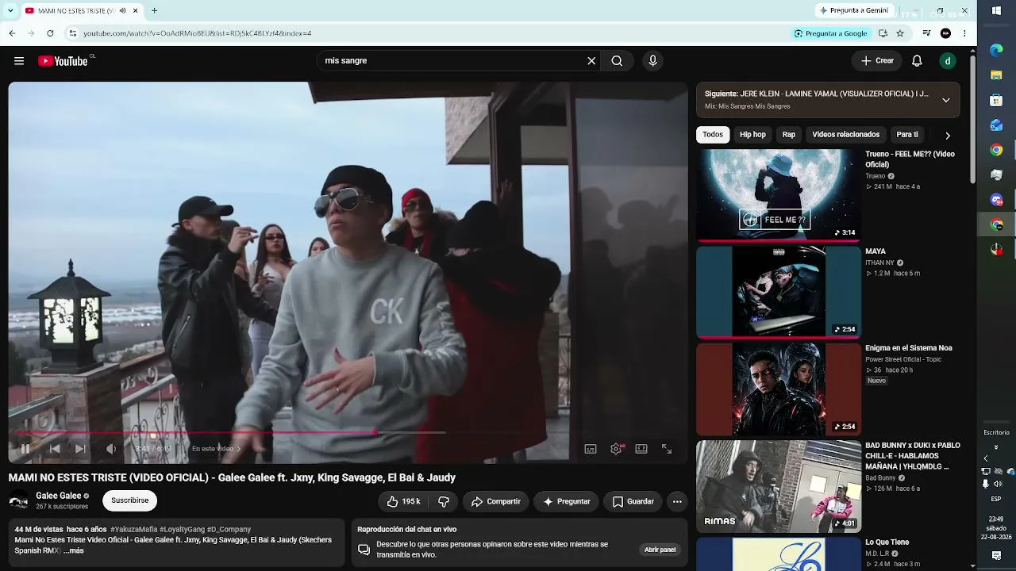The image size is (1016, 571).
Task: Click the browser address bar URL
Action: 198,33
